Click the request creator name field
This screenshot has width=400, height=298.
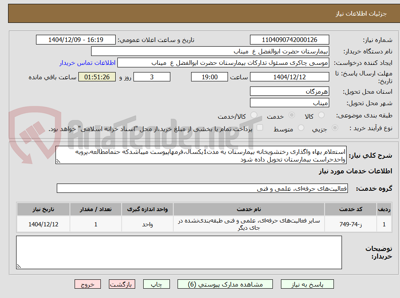pos(223,63)
